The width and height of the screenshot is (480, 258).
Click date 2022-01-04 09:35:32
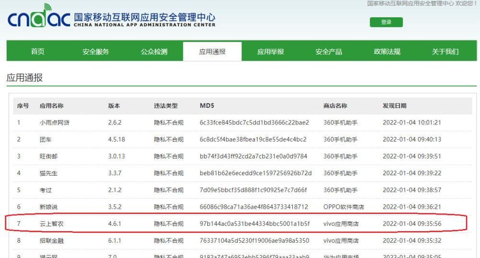[412, 241]
